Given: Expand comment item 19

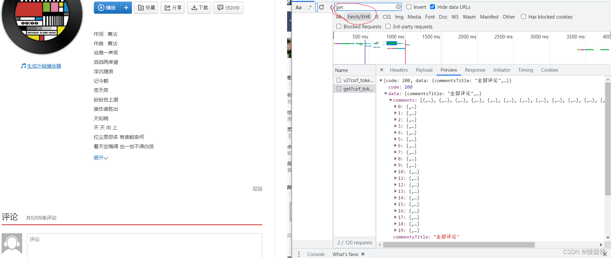Looking at the screenshot, I should [x=395, y=230].
